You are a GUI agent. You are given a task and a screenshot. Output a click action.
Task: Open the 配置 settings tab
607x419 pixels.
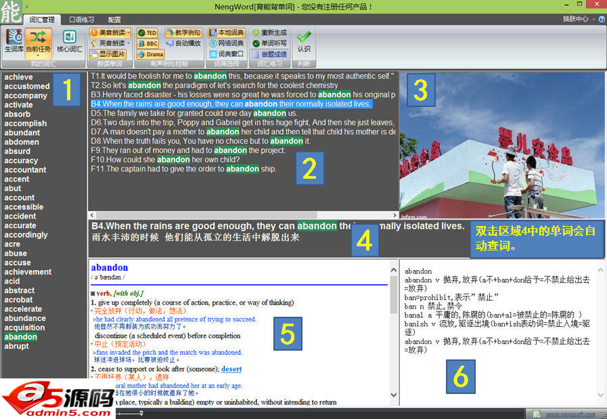click(114, 20)
